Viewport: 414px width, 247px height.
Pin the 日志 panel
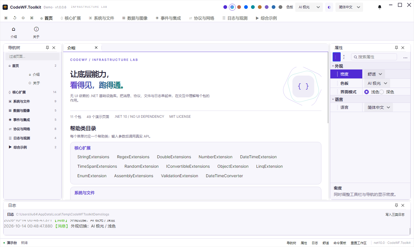point(396,205)
